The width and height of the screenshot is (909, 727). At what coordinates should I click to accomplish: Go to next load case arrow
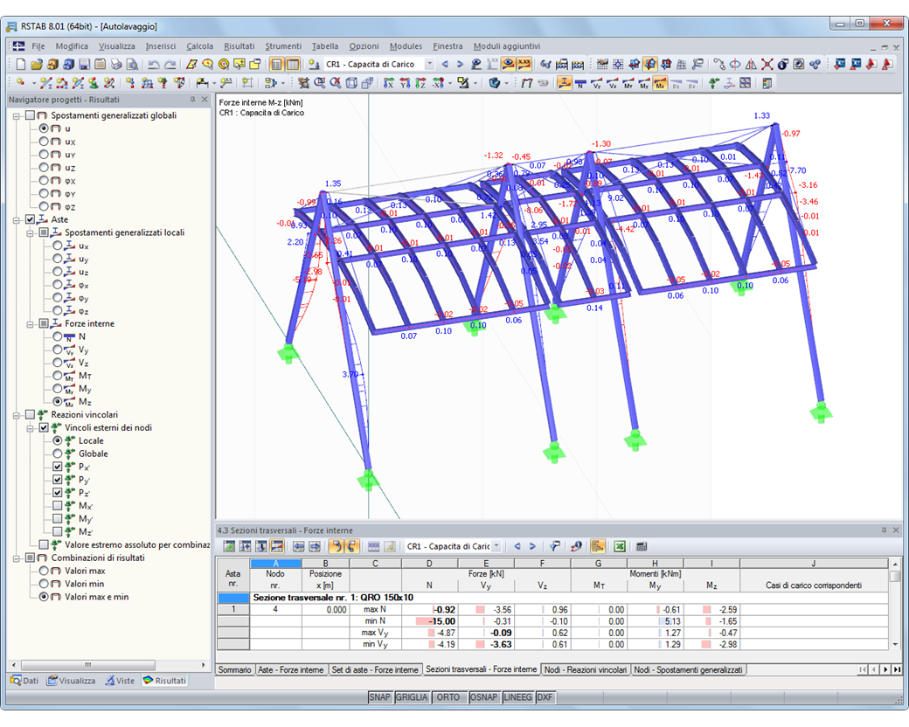pyautogui.click(x=460, y=65)
